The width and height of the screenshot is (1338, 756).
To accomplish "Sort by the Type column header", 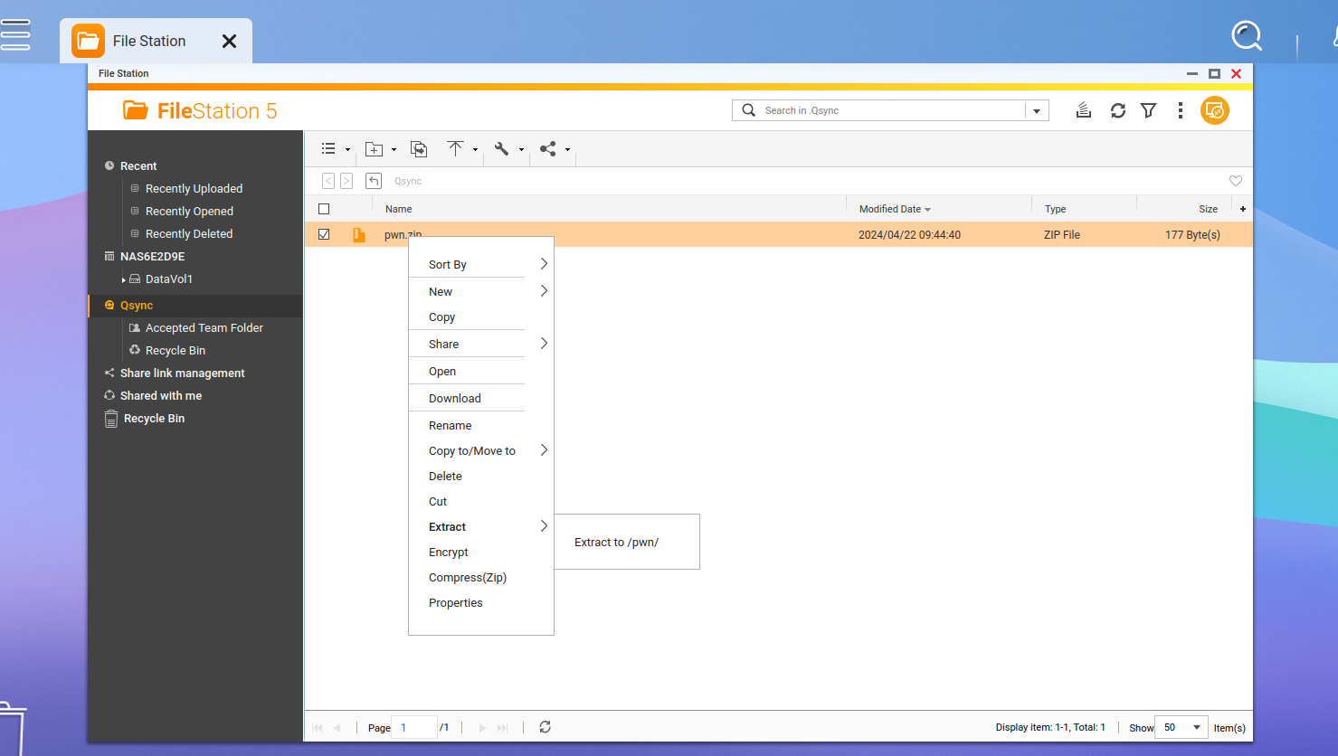I will point(1055,209).
